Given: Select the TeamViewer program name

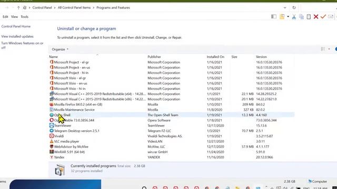Looking at the screenshot, I should (x=63, y=125).
